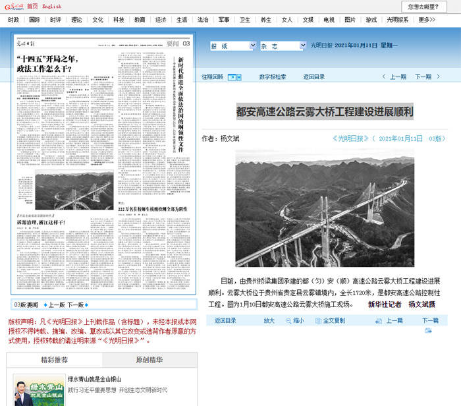Open the 理论 navigation item
This screenshot has height=406, width=461.
pos(76,20)
